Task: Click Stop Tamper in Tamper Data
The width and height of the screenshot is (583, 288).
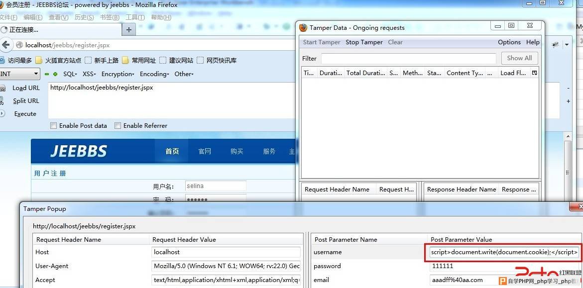Action: tap(364, 42)
